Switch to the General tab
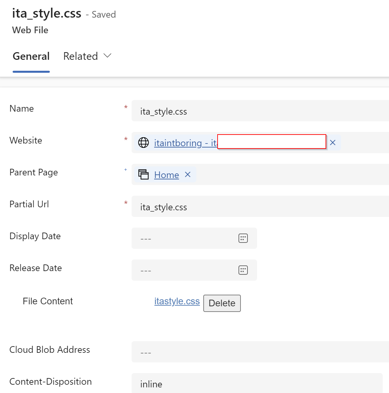Screen dimensions: 389x393 (x=31, y=56)
